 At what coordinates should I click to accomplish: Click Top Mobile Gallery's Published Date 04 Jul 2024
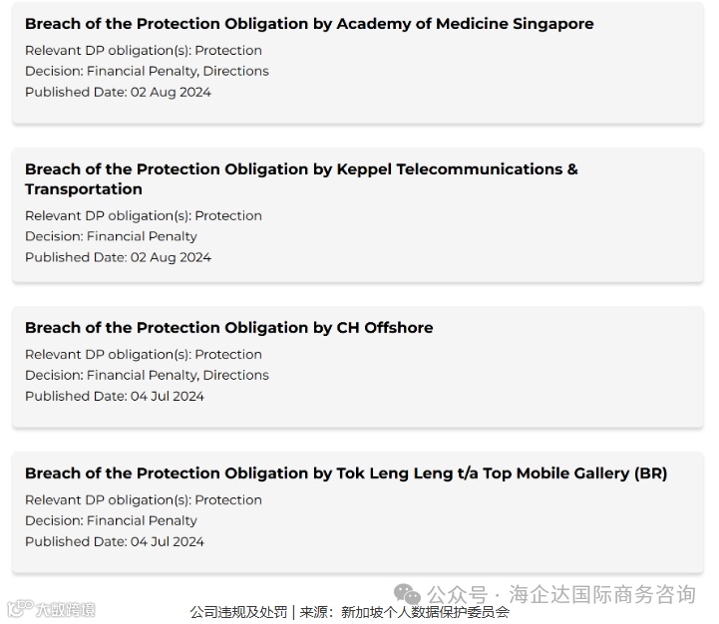pos(115,541)
